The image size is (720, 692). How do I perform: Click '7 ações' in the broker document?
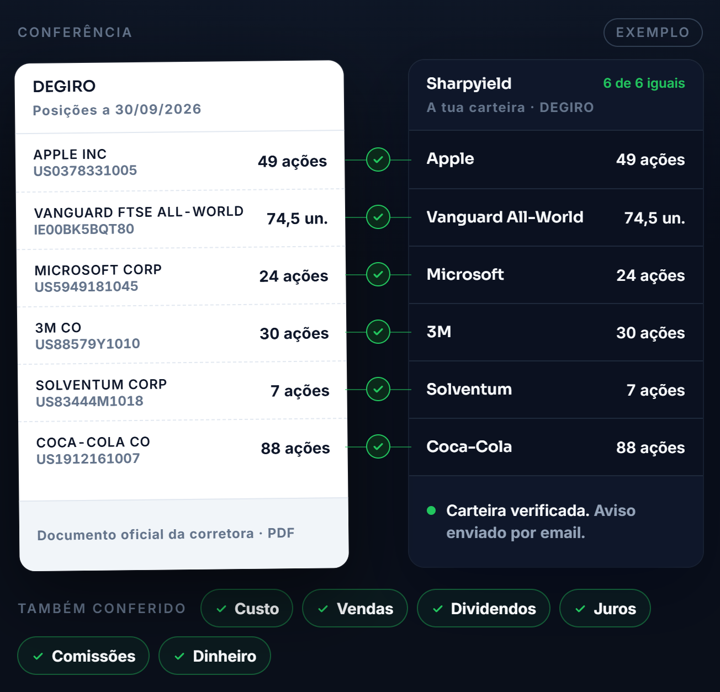pos(300,391)
